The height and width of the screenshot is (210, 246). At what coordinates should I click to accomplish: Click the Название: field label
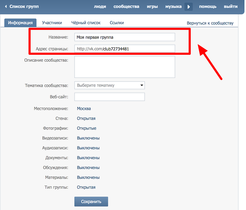(58, 37)
